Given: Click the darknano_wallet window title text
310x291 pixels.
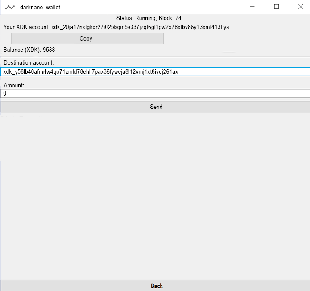Looking at the screenshot, I should [40, 8].
